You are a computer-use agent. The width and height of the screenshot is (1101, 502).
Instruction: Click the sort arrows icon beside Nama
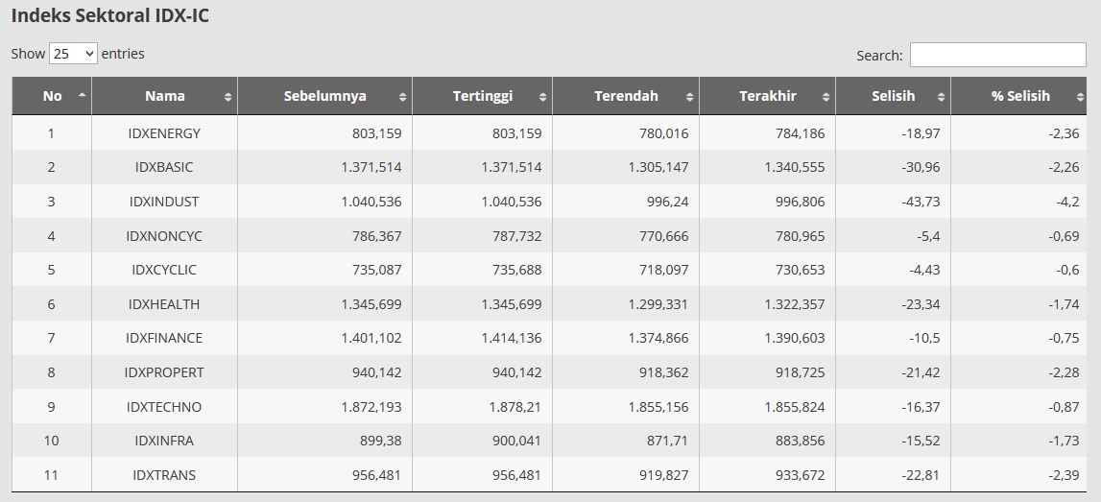[x=227, y=97]
